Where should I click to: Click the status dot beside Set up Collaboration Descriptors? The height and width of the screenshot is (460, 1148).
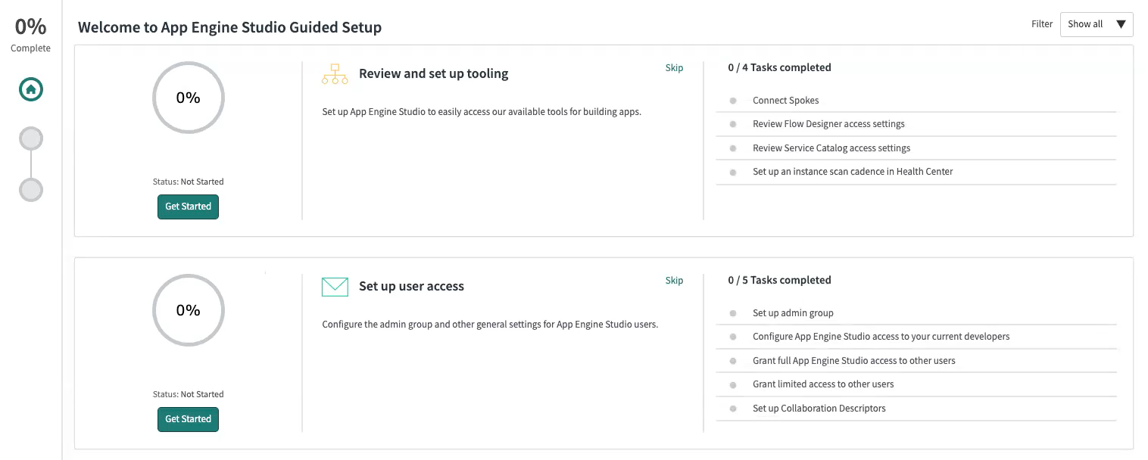[733, 409]
